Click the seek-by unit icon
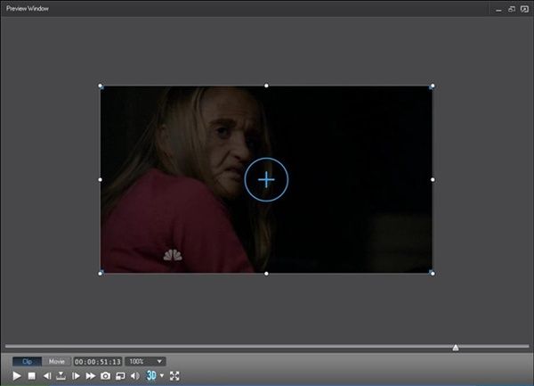 coord(61,376)
